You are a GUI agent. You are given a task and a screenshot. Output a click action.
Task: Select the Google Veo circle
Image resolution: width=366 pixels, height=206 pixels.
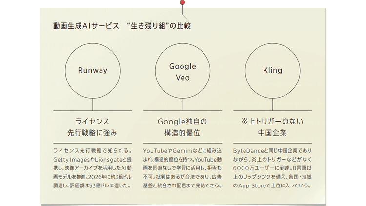pyautogui.click(x=183, y=71)
